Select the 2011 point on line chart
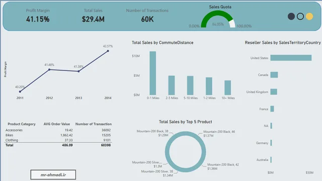The image size is (322, 181). [20, 92]
